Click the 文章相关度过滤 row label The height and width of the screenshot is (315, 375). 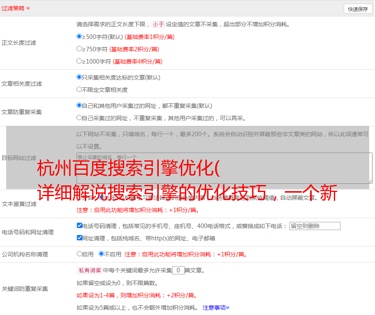pyautogui.click(x=21, y=84)
